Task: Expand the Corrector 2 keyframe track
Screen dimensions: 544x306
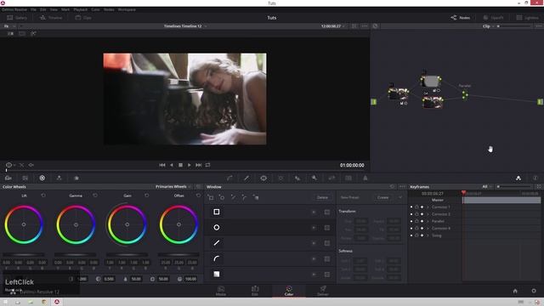Action: point(428,214)
